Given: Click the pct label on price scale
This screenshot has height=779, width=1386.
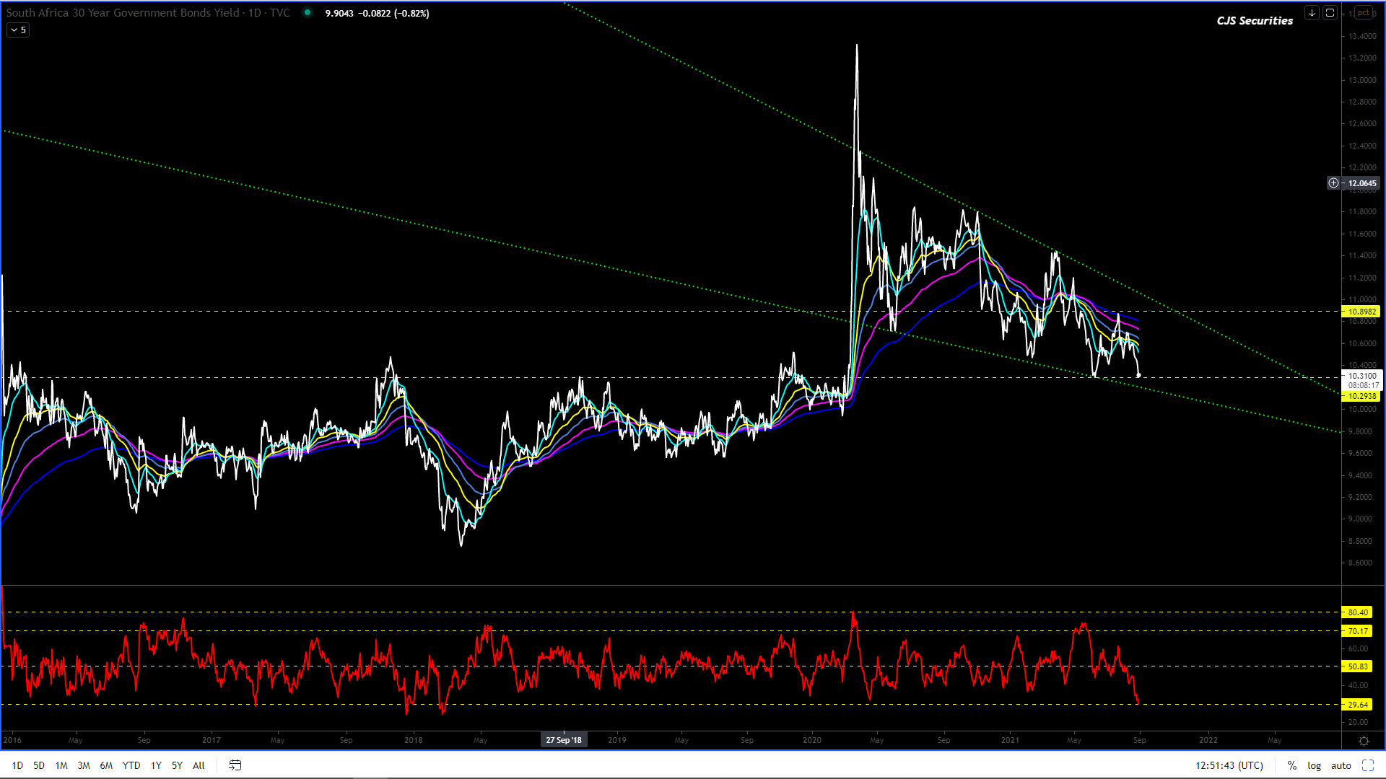Looking at the screenshot, I should [x=1364, y=13].
